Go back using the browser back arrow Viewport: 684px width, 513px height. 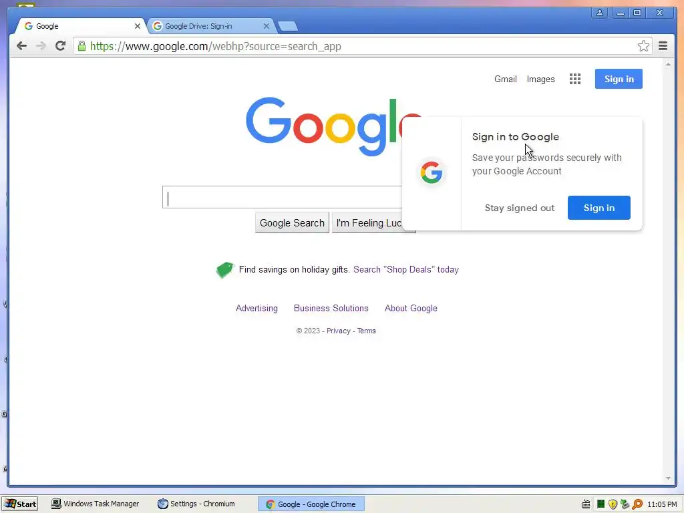tap(21, 46)
